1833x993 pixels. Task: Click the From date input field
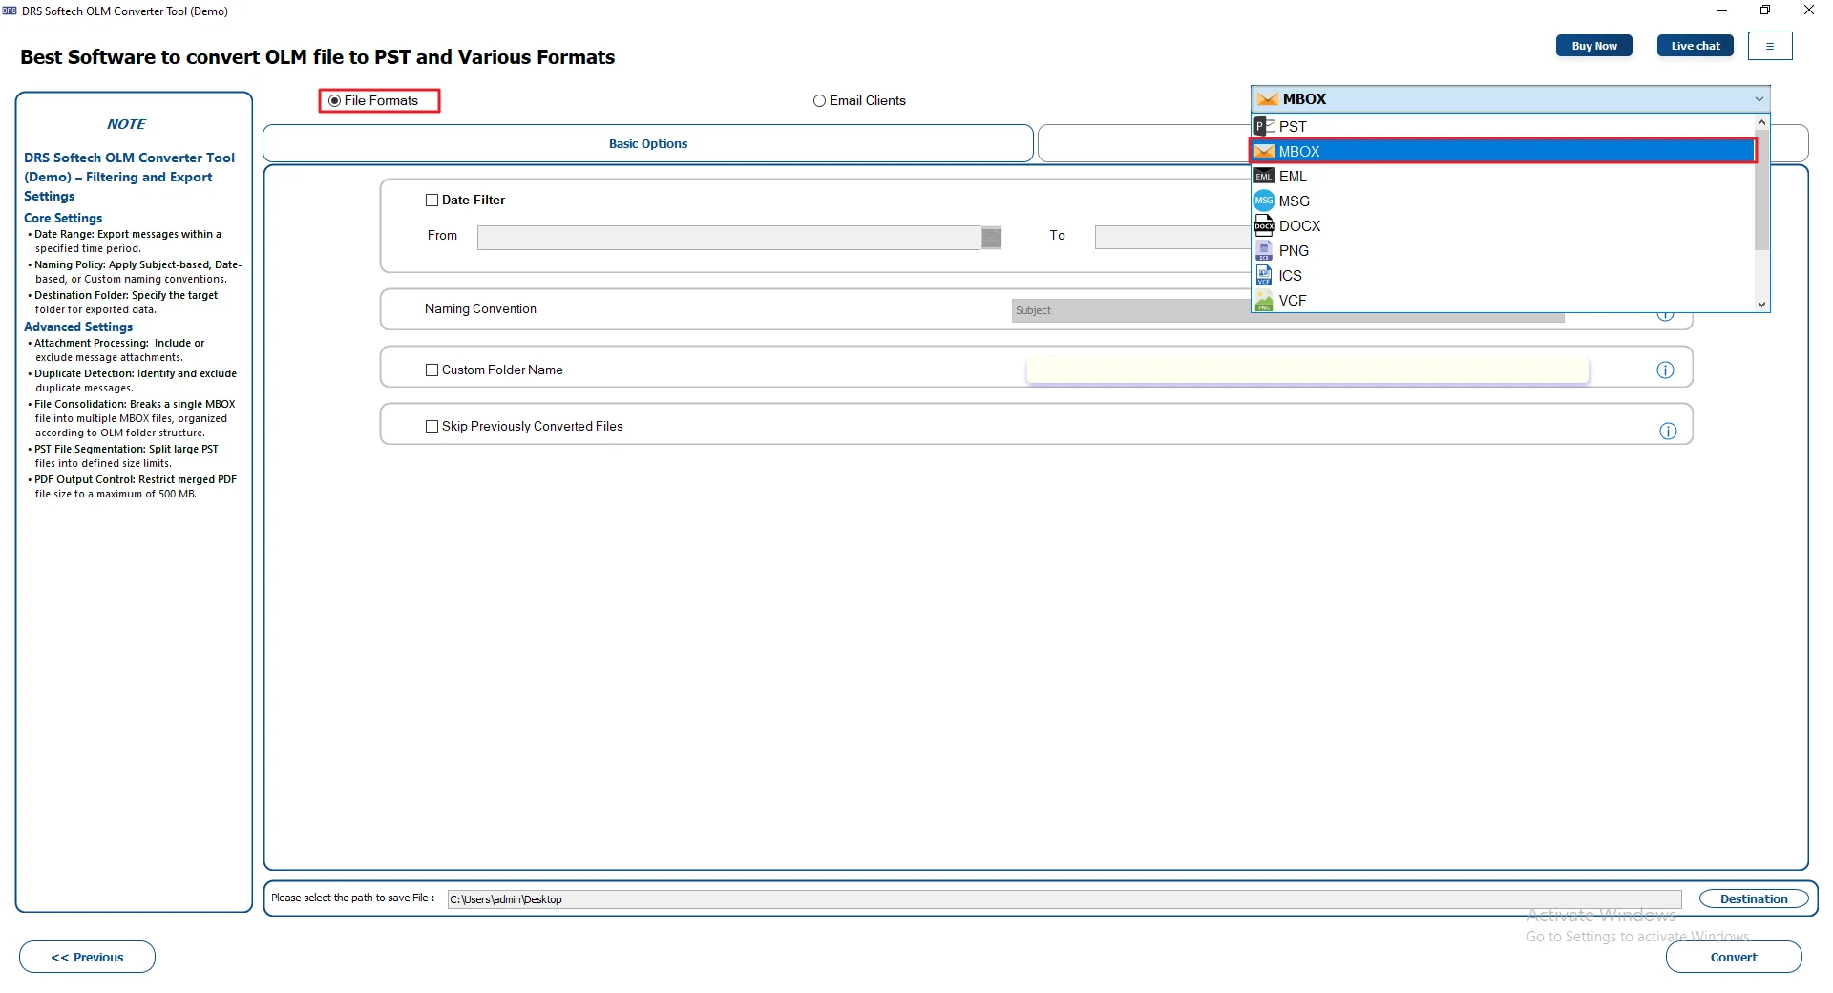pyautogui.click(x=728, y=238)
